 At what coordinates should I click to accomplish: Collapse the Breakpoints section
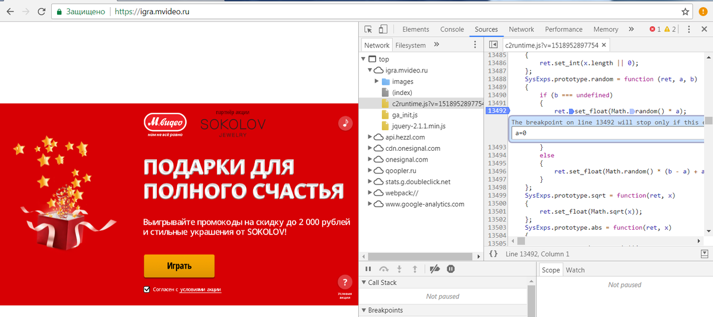click(x=364, y=310)
